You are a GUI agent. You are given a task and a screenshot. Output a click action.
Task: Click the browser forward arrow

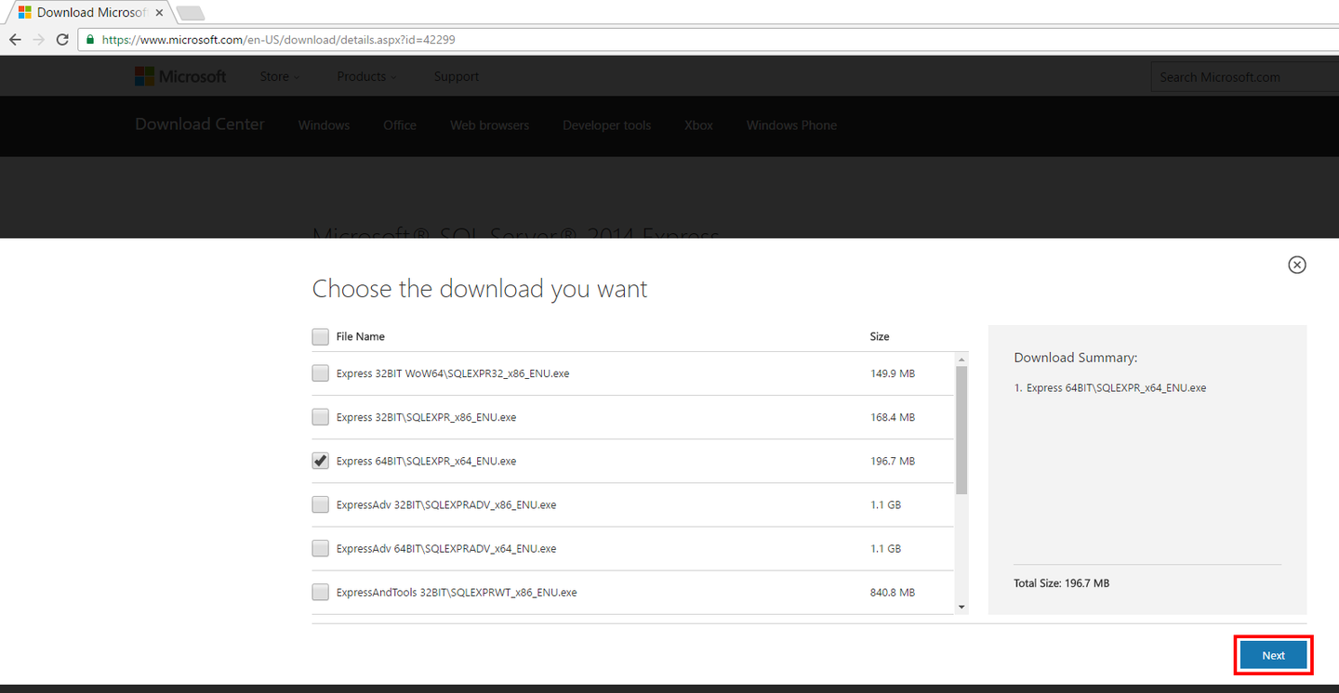coord(38,40)
